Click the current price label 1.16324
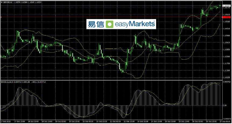 [227, 6]
